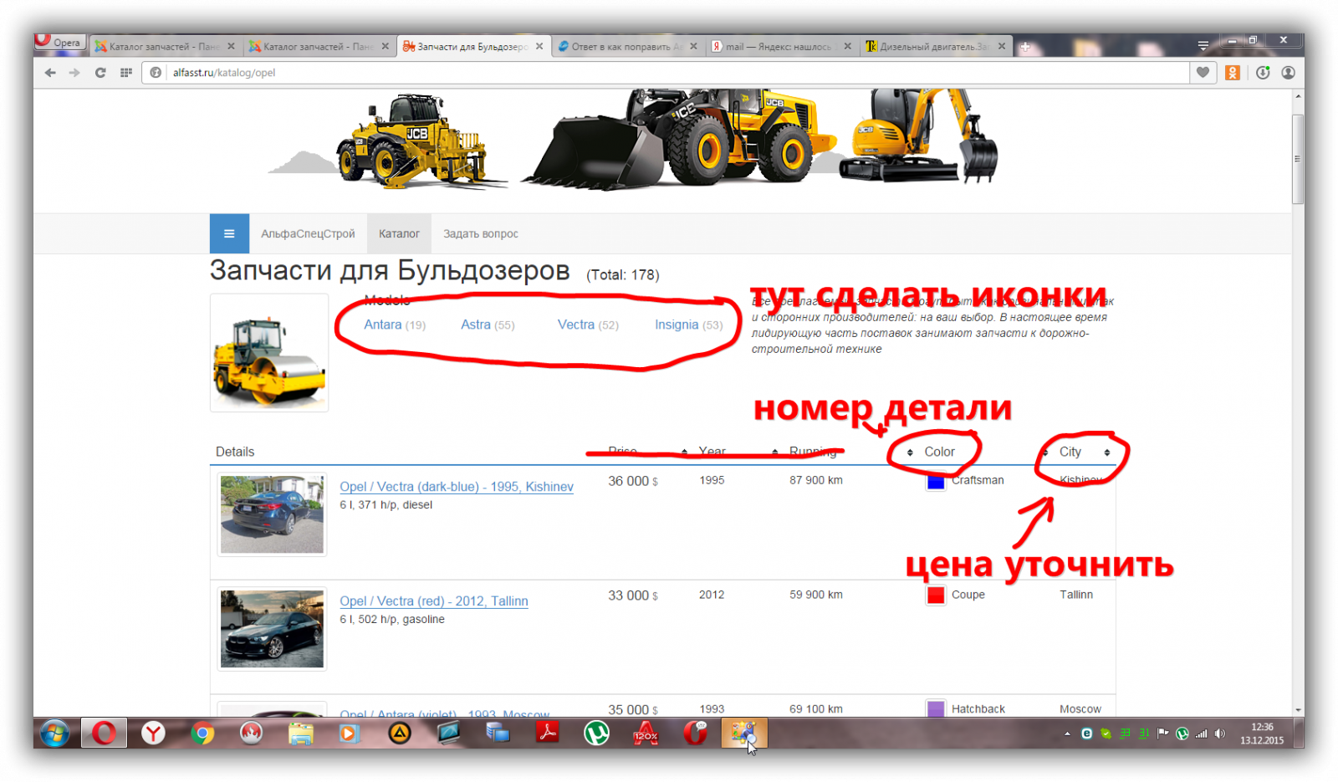Viewport: 1338px width, 782px height.
Task: Open the Odnoklassniki extension icon
Action: click(1232, 73)
